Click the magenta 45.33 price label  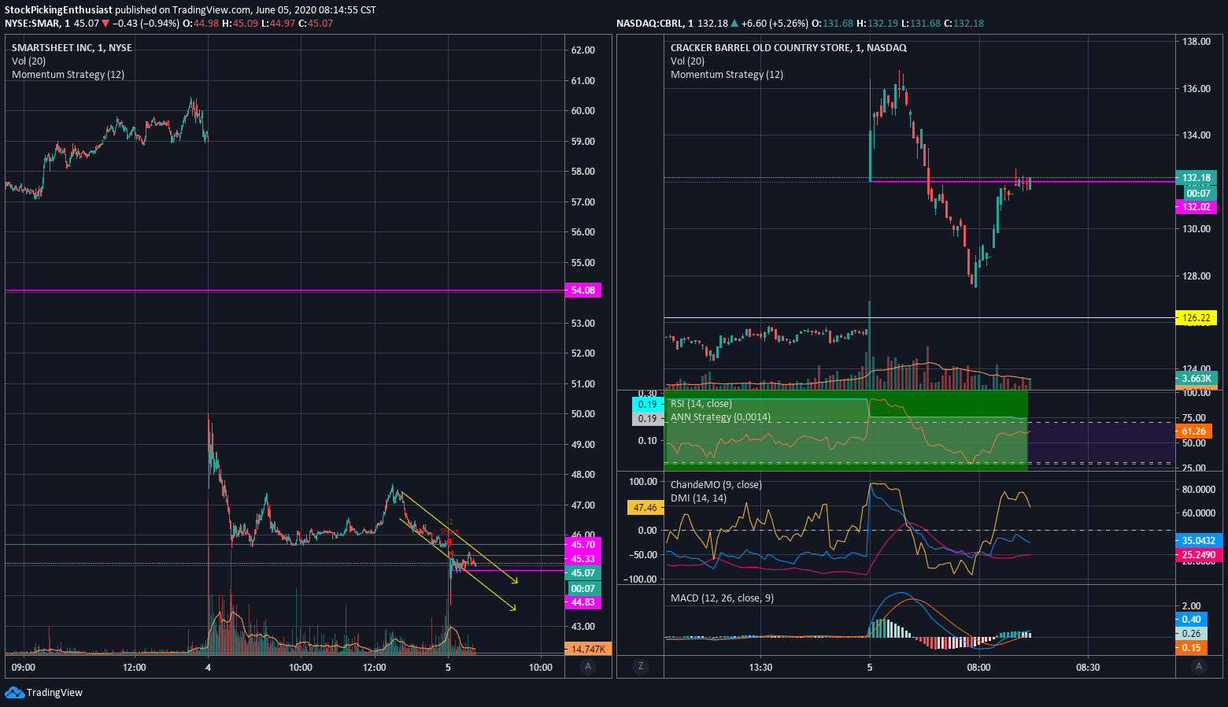click(x=583, y=559)
